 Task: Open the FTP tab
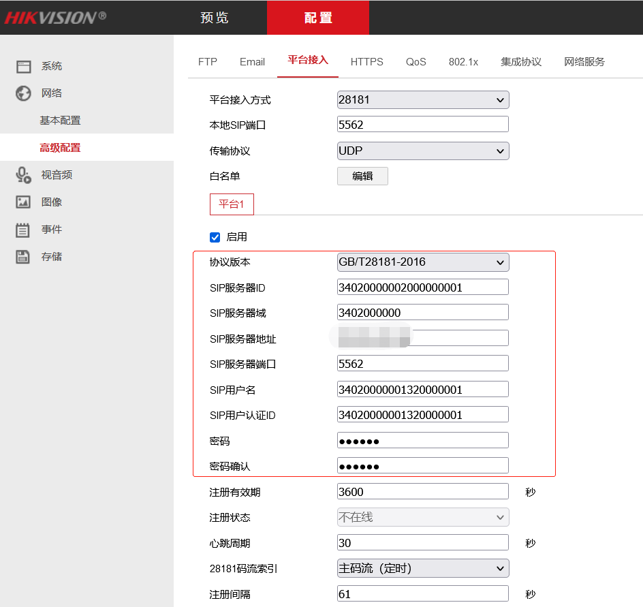208,62
